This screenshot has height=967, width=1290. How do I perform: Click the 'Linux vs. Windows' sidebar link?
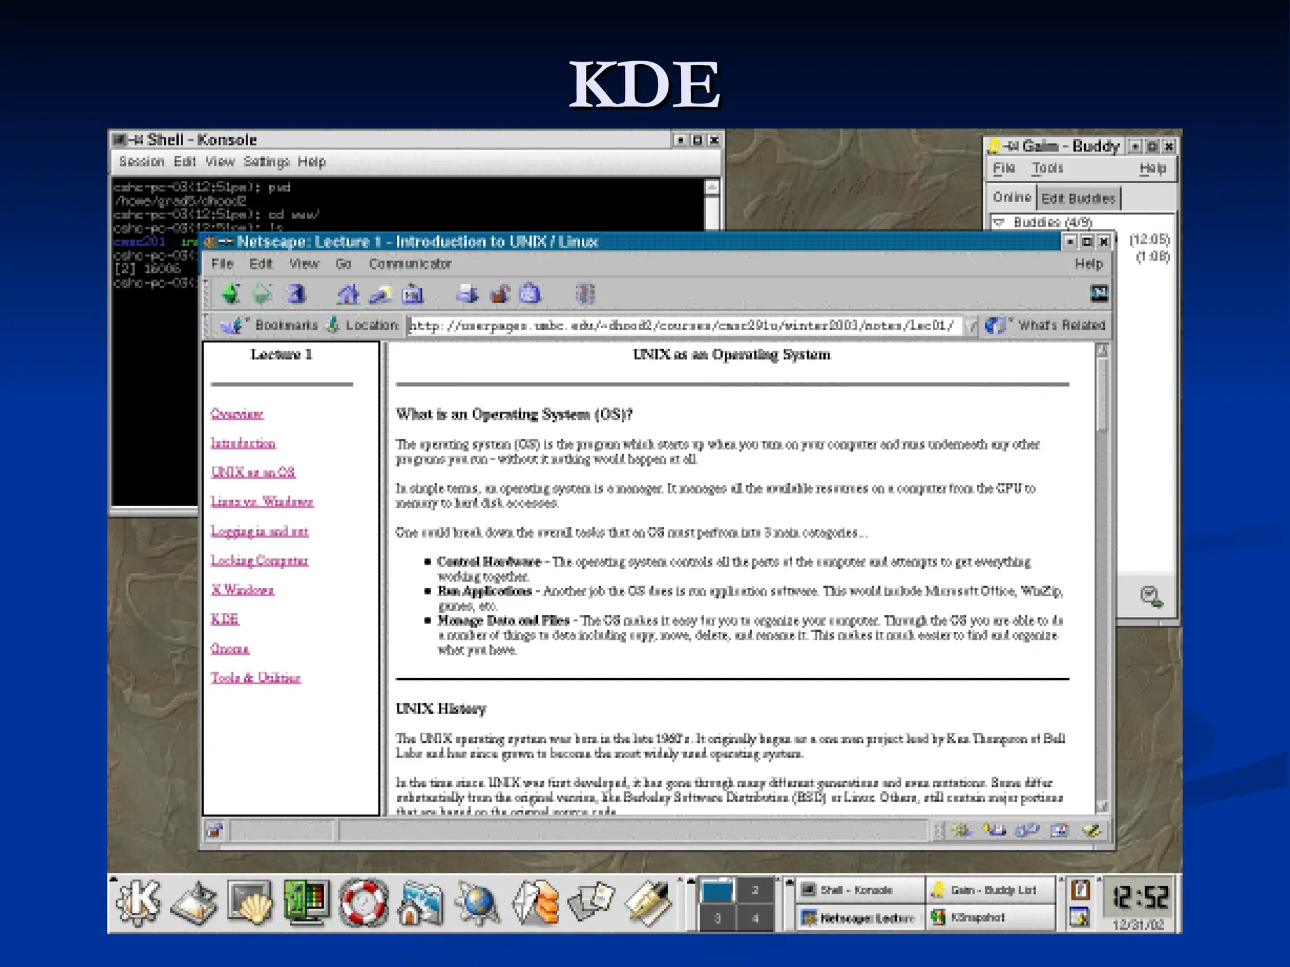click(x=262, y=502)
